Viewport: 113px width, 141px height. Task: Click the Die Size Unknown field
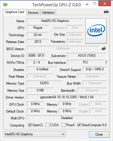click(75, 35)
